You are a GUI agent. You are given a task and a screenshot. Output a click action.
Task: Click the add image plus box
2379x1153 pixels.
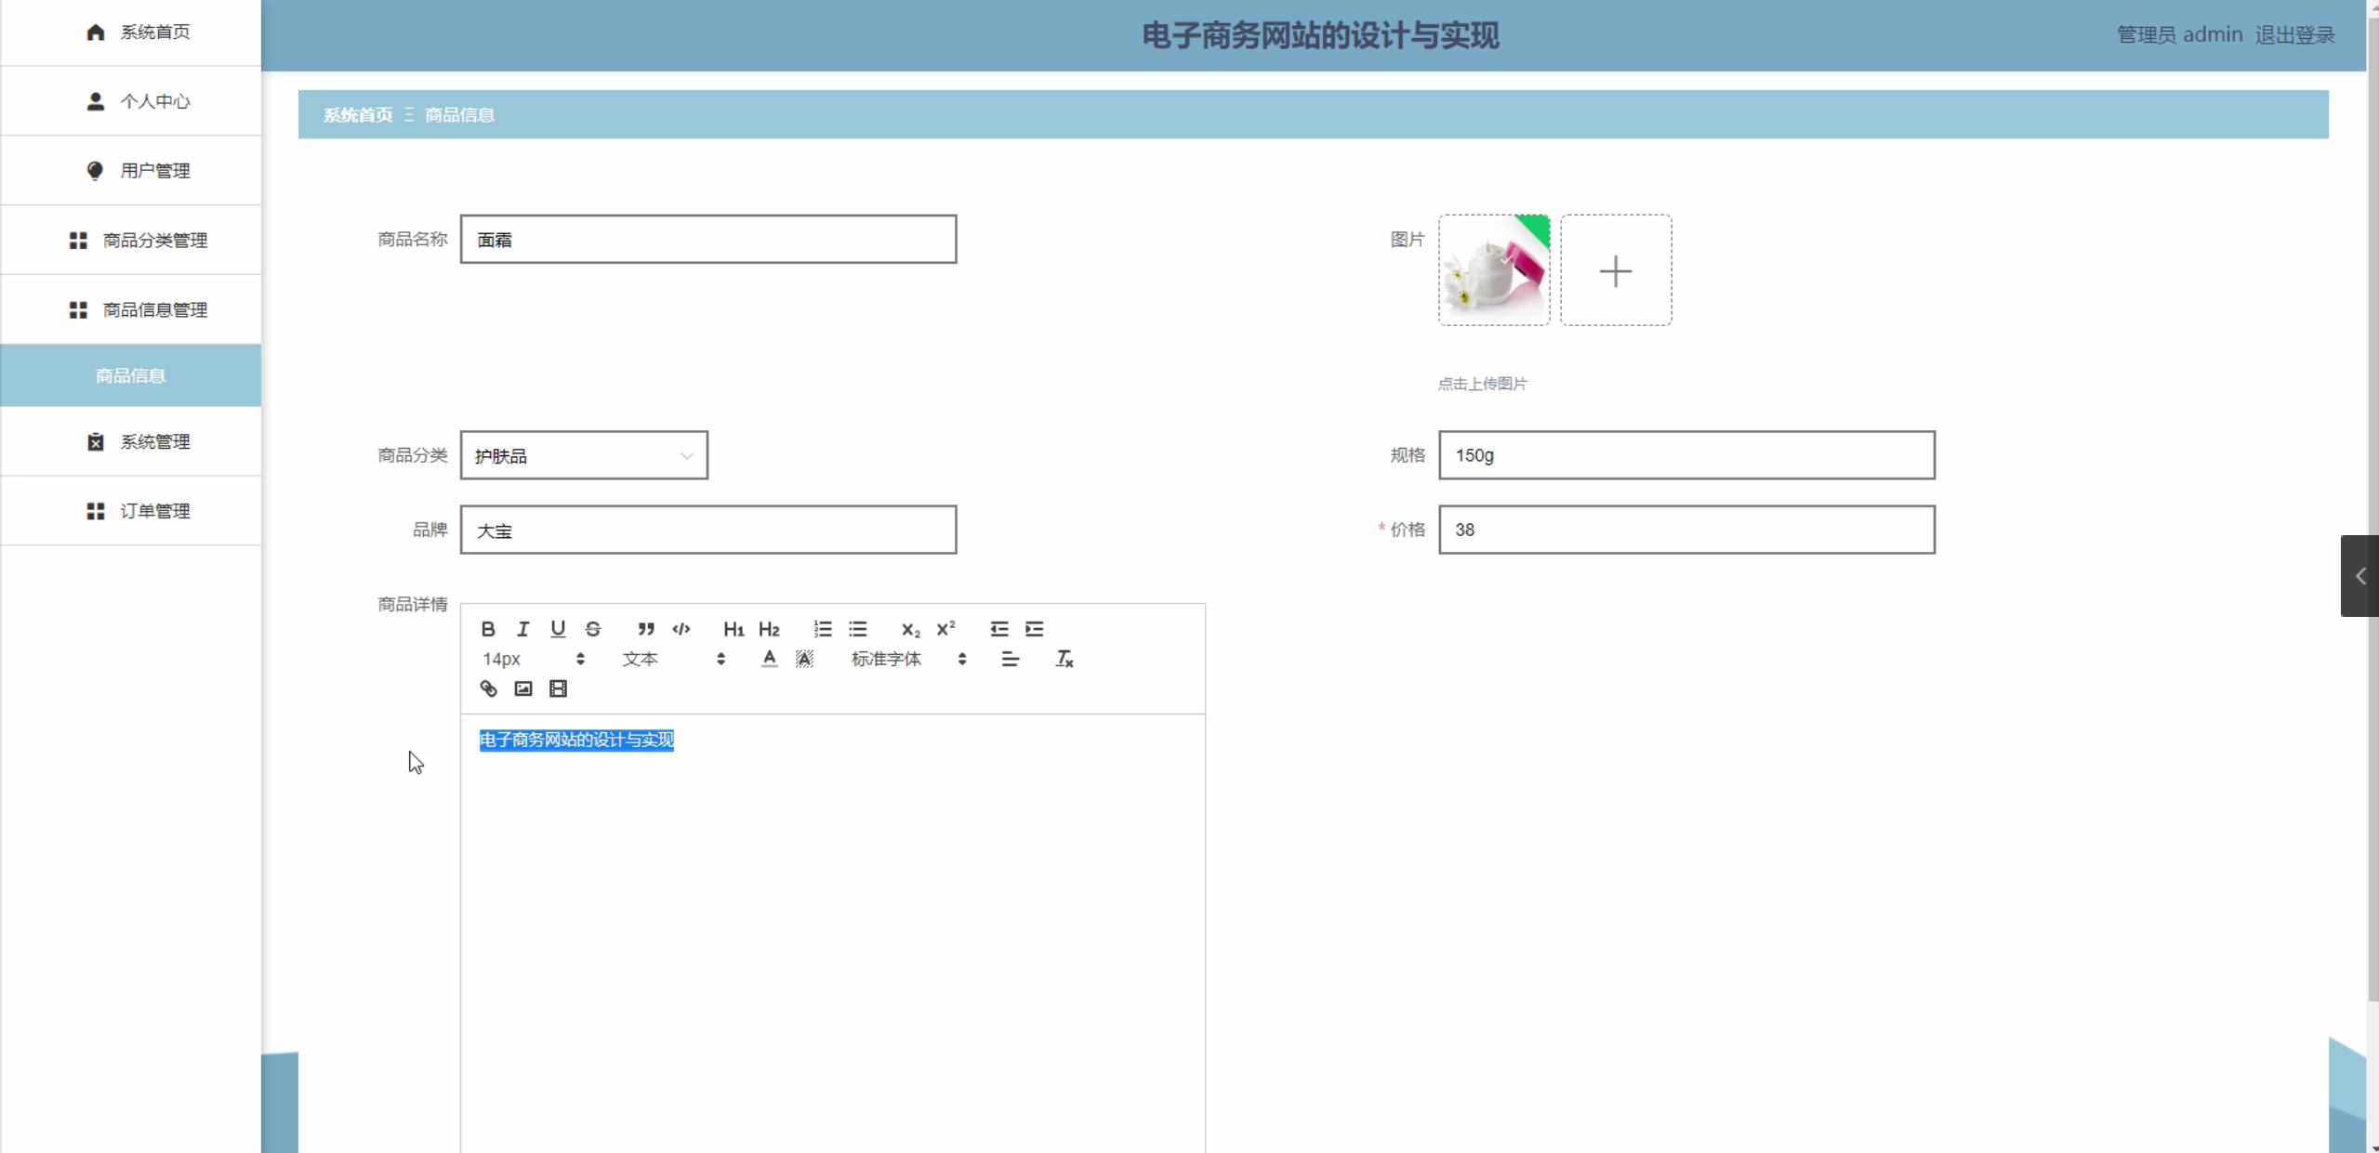click(x=1615, y=270)
